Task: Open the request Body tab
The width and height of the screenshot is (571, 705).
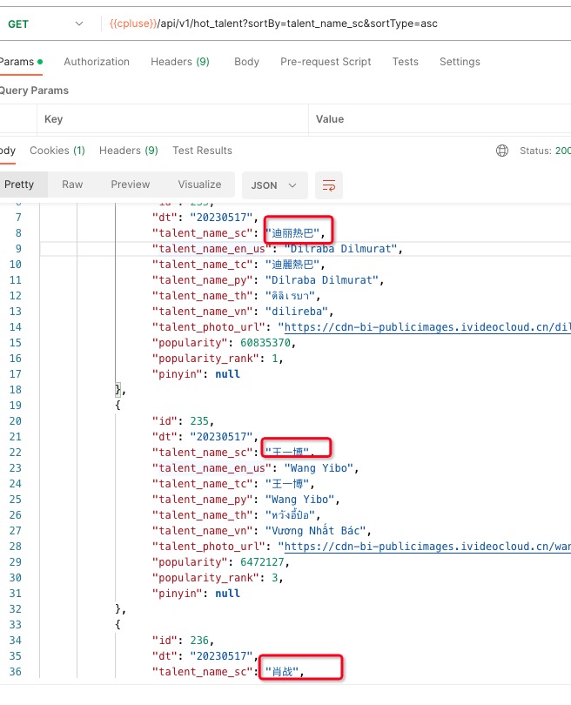Action: pyautogui.click(x=247, y=62)
